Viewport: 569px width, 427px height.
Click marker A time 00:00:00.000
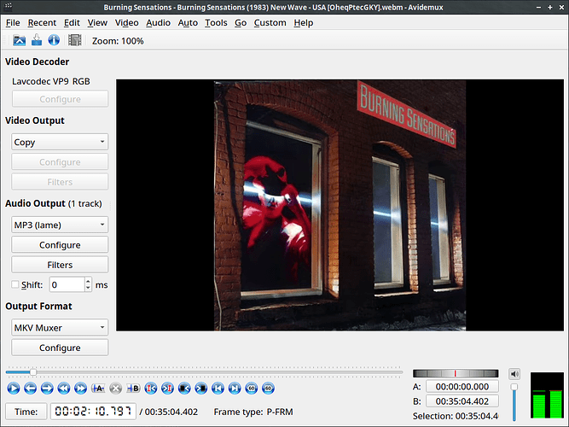(462, 386)
